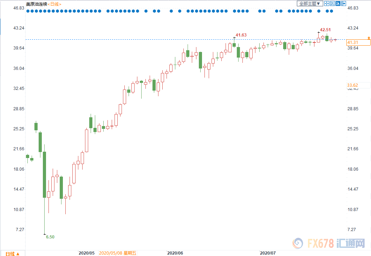Click the last blue event dot
Image resolution: width=371 pixels, height=256 pixels.
(x=332, y=11)
